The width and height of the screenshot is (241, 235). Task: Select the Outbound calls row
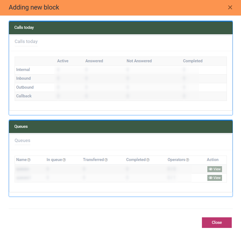[25, 87]
